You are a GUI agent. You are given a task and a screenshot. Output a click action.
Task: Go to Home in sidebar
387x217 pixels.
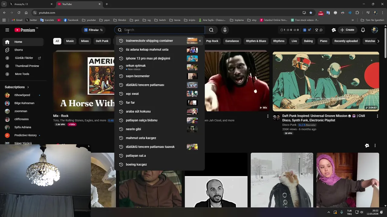tap(22, 42)
